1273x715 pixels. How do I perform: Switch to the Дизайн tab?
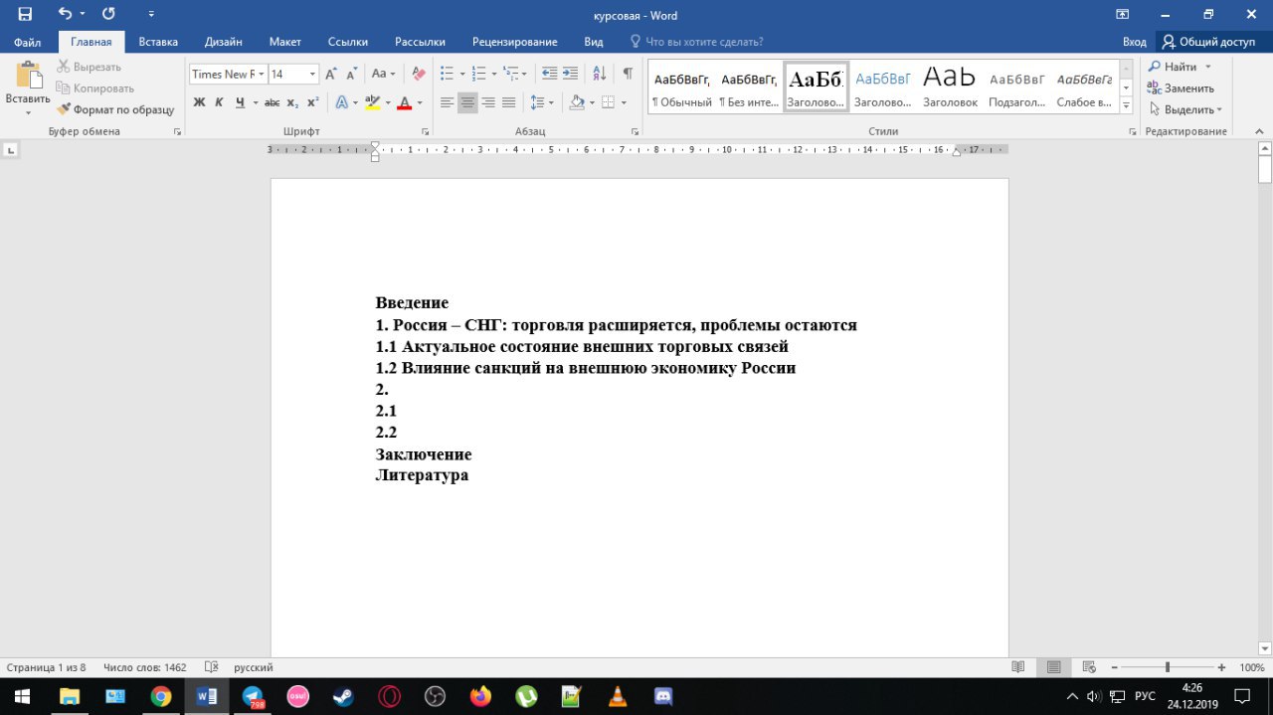(x=224, y=42)
